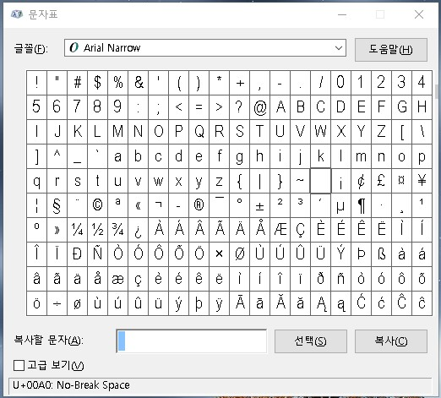Select the highlighted No-Break Space cell
This screenshot has width=441, height=398.
320,181
